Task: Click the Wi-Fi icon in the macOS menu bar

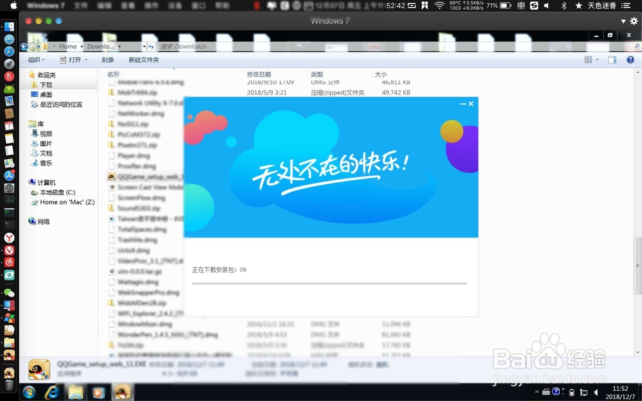Action: click(x=439, y=5)
